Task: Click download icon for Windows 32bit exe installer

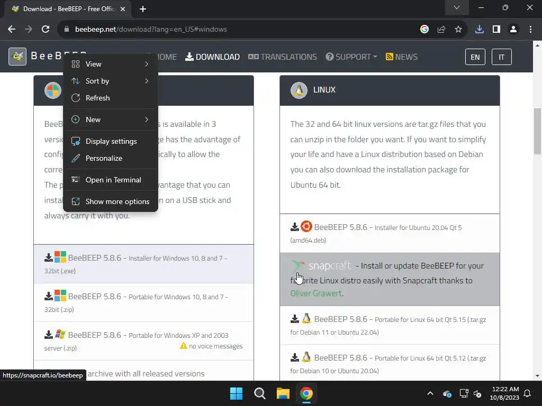Action: point(48,257)
